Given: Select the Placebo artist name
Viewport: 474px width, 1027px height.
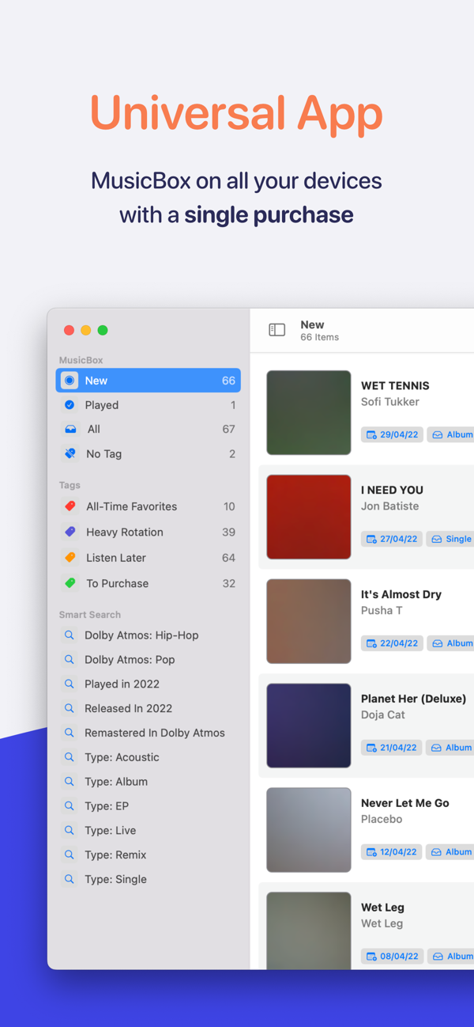Looking at the screenshot, I should point(382,819).
